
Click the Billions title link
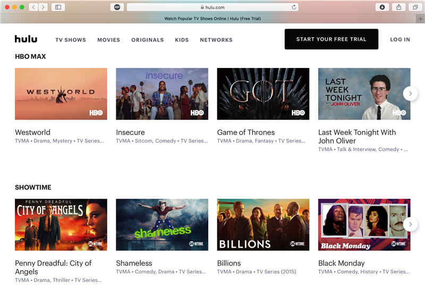[229, 263]
